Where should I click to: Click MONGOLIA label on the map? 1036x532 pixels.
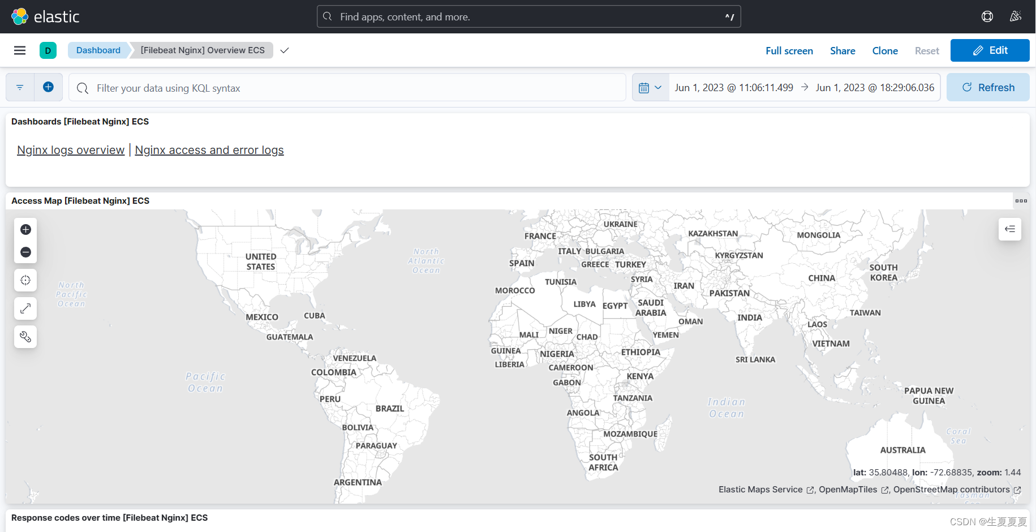pyautogui.click(x=819, y=235)
